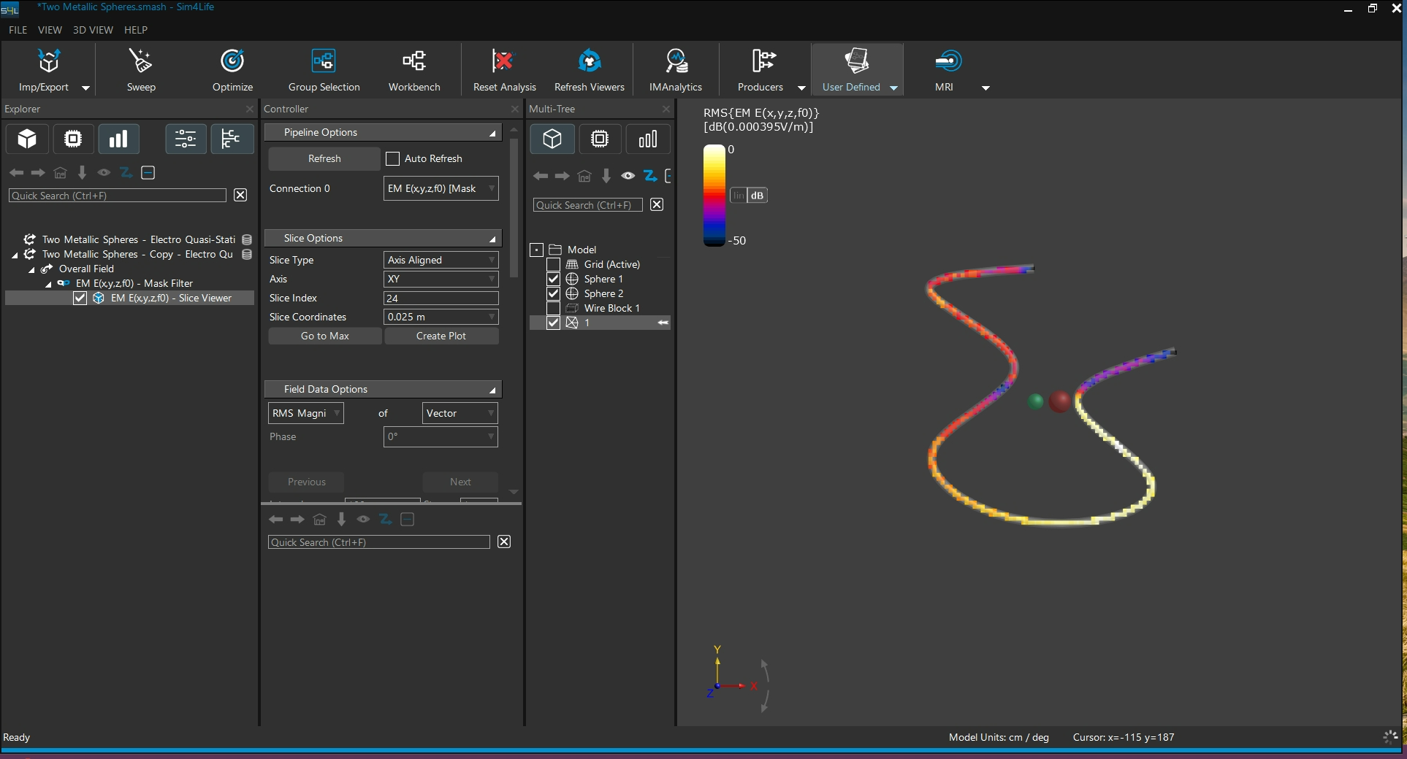Click the Slice Index input field
Image resolution: width=1407 pixels, height=759 pixels.
[441, 298]
